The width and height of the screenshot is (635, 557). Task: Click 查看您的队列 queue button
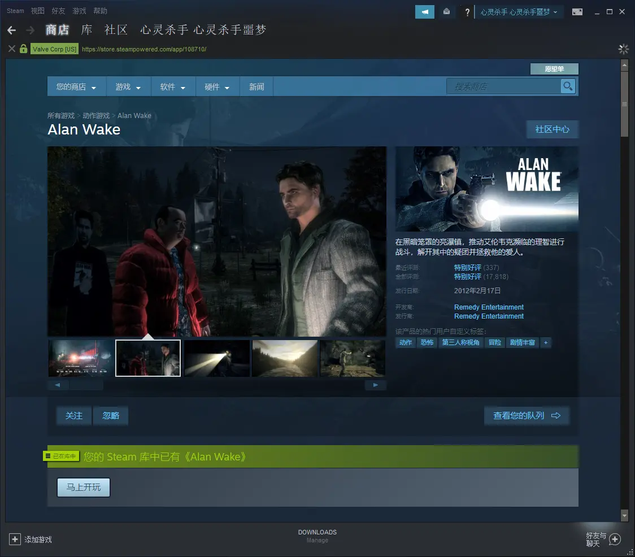527,416
